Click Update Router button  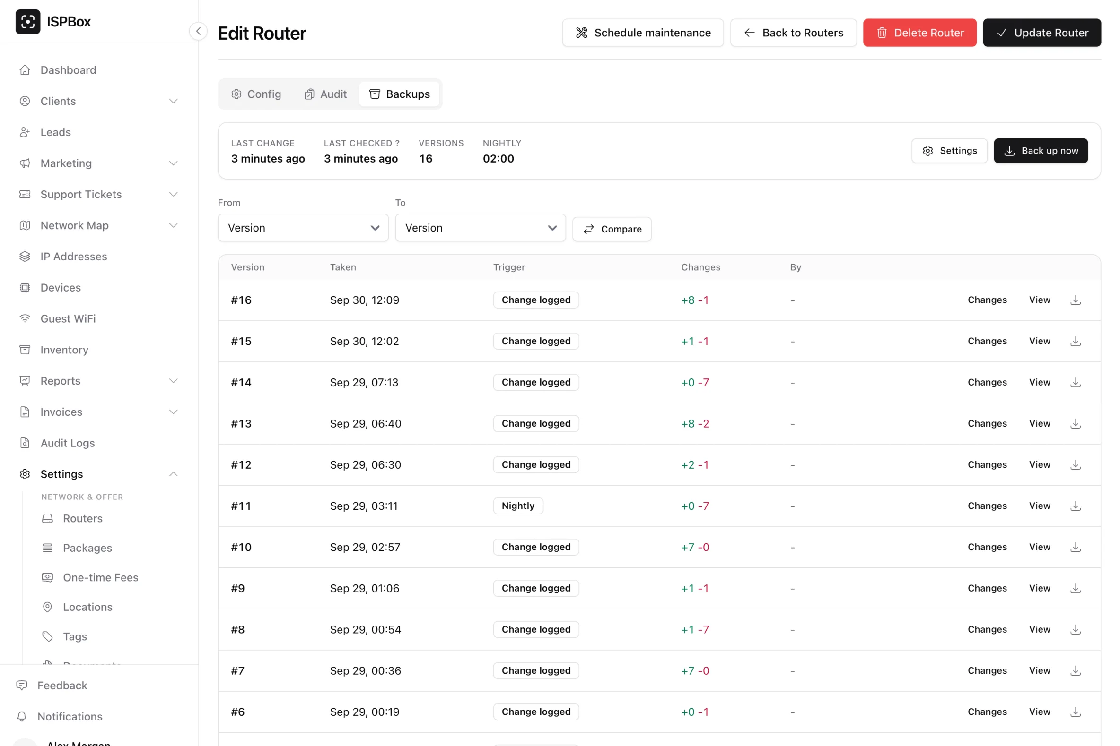coord(1042,33)
